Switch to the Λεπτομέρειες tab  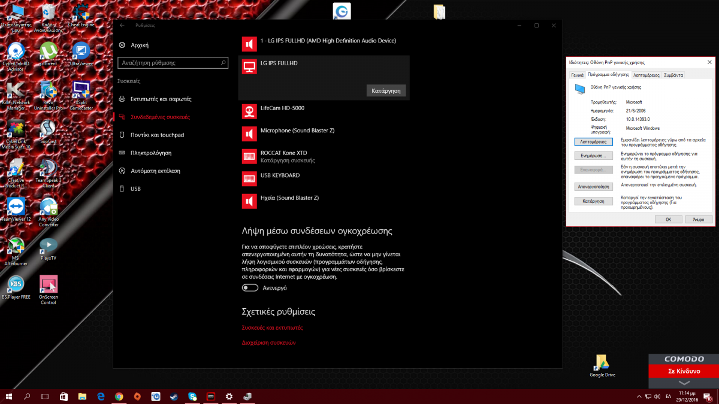tap(646, 75)
